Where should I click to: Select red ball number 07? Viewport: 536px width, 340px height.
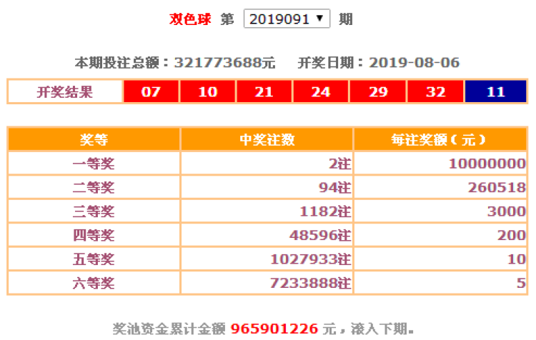point(151,92)
